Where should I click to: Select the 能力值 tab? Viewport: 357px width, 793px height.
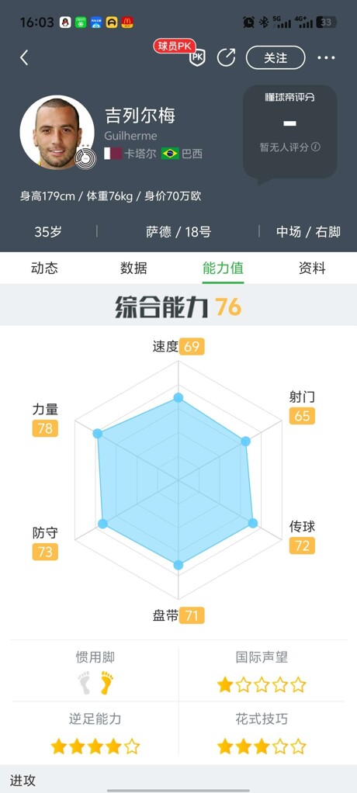[x=223, y=268]
